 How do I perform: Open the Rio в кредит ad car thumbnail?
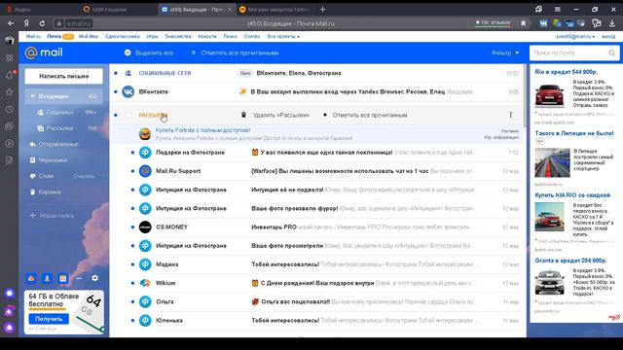pyautogui.click(x=549, y=94)
